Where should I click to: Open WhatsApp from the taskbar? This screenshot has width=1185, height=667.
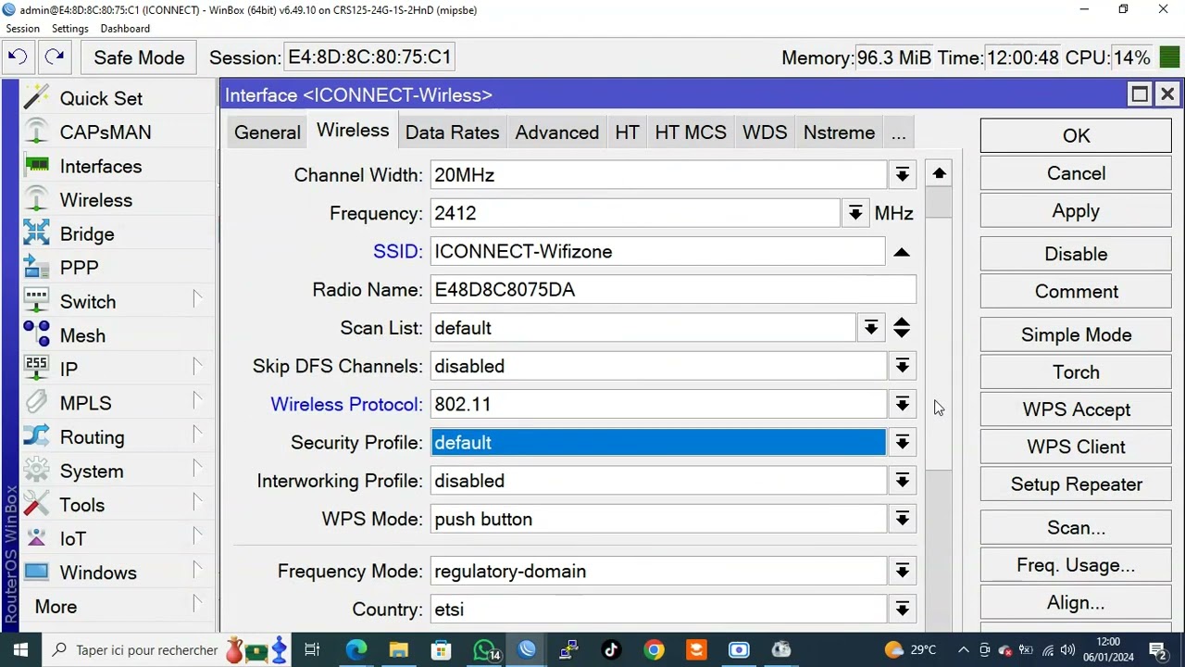point(484,649)
